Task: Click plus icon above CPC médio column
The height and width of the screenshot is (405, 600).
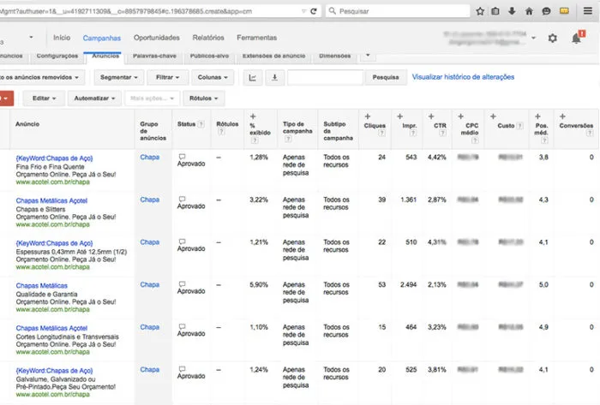Action: coord(461,116)
